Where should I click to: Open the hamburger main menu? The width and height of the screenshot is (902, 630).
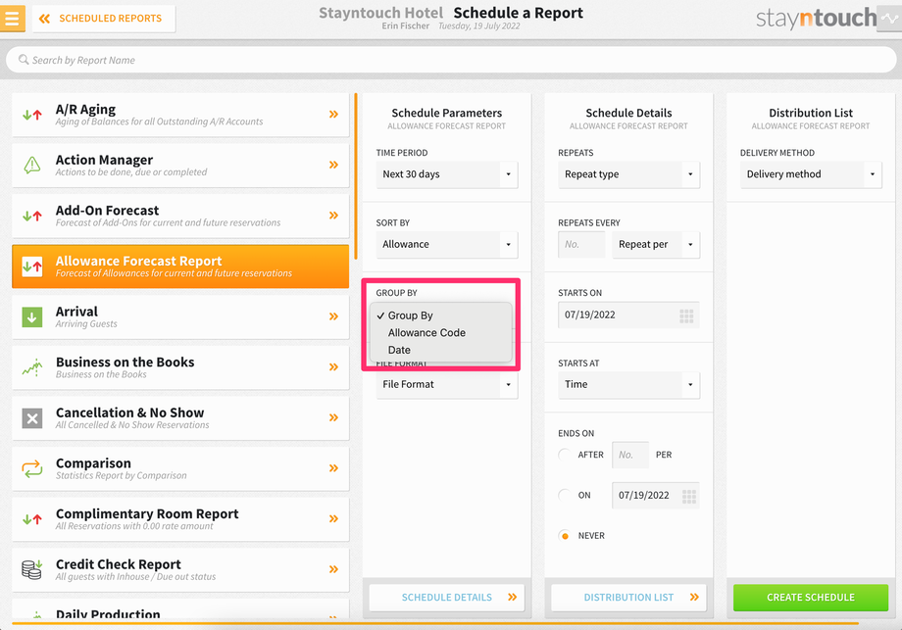(12, 18)
